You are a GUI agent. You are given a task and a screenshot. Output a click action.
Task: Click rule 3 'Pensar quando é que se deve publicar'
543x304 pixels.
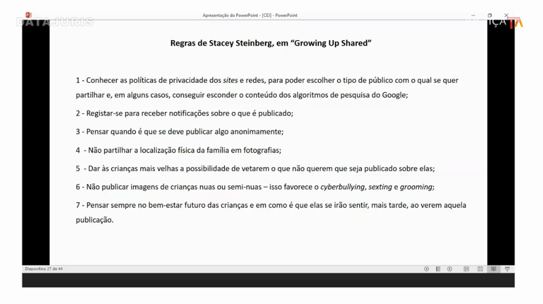179,132
